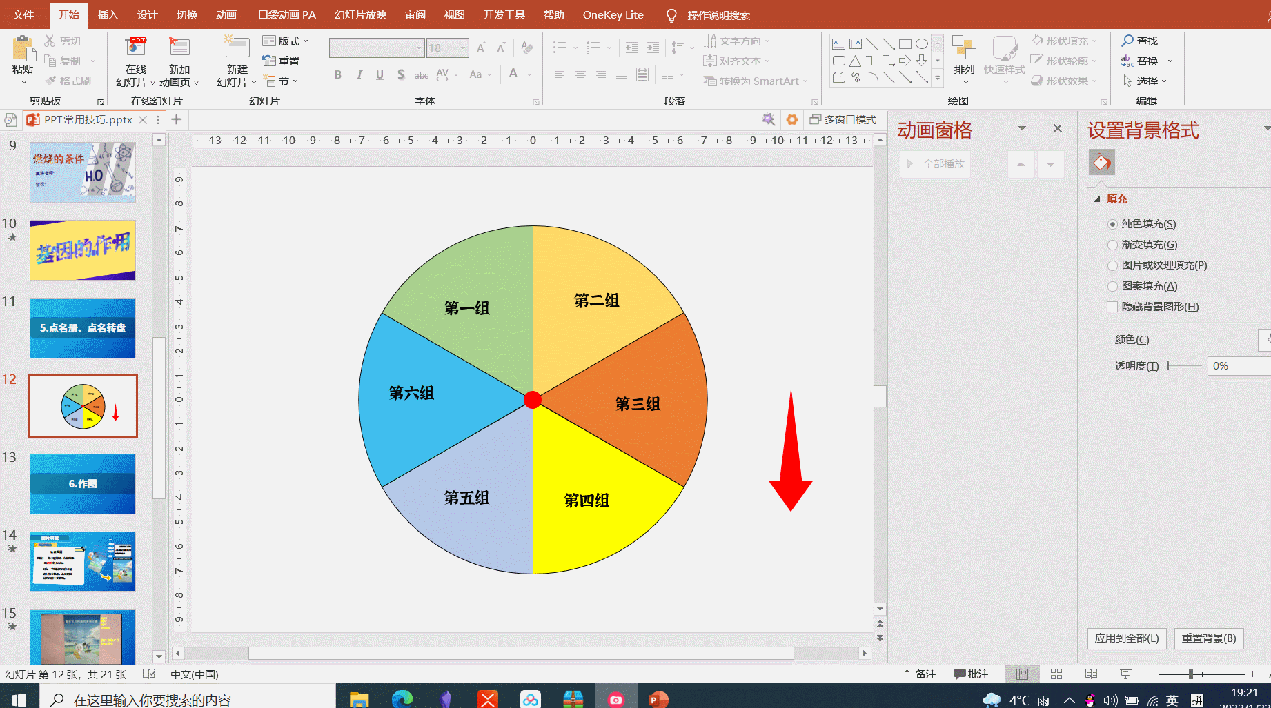This screenshot has height=708, width=1271.
Task: Click Replace in editing group
Action: tap(1145, 61)
